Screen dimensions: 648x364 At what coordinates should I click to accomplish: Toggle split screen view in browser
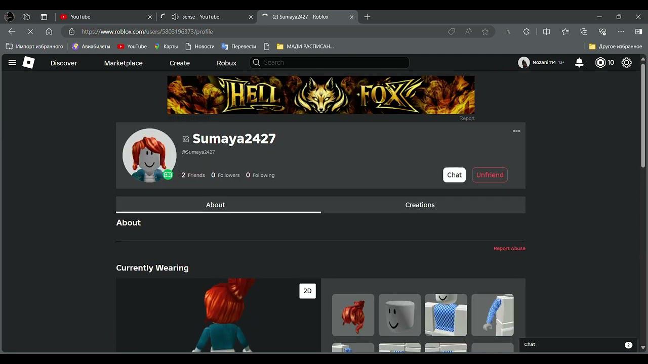(x=546, y=31)
